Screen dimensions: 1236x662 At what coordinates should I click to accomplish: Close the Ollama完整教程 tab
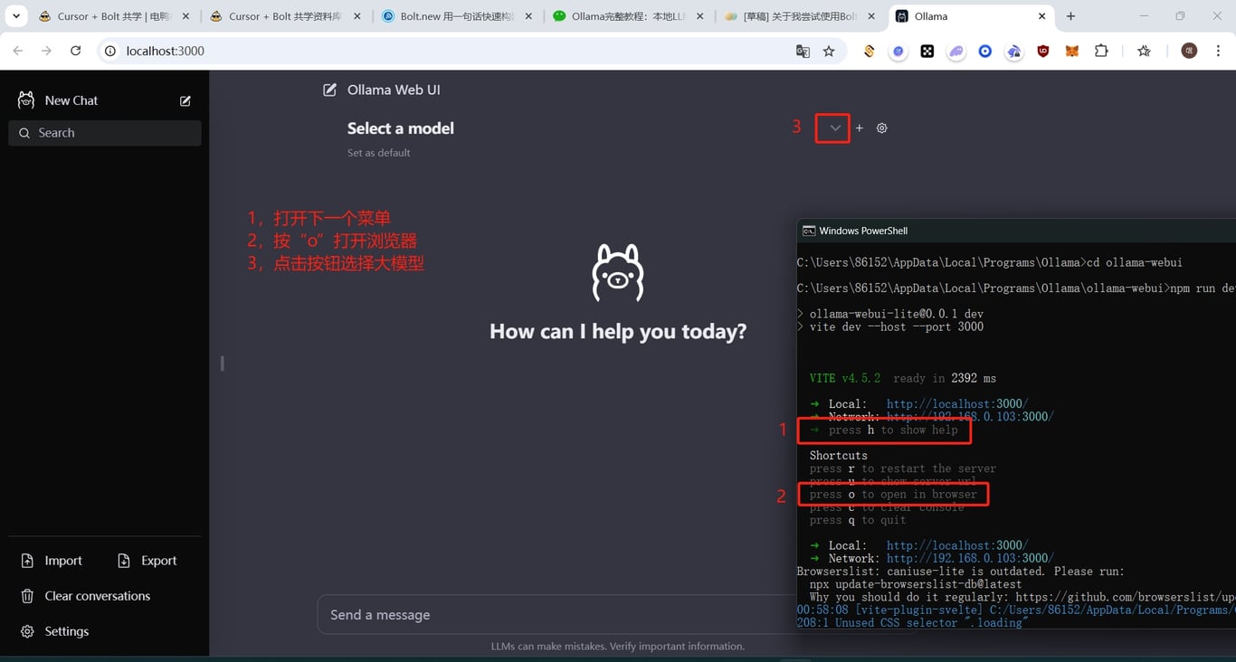tap(700, 16)
